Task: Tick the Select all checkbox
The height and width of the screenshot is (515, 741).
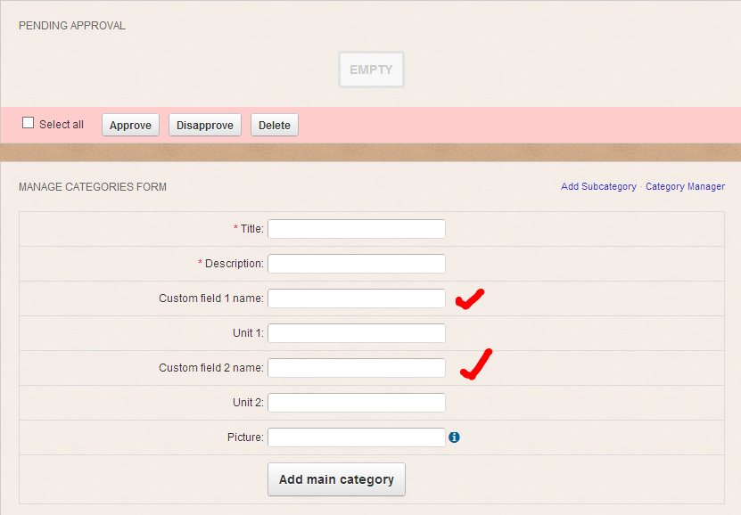Action: 29,123
